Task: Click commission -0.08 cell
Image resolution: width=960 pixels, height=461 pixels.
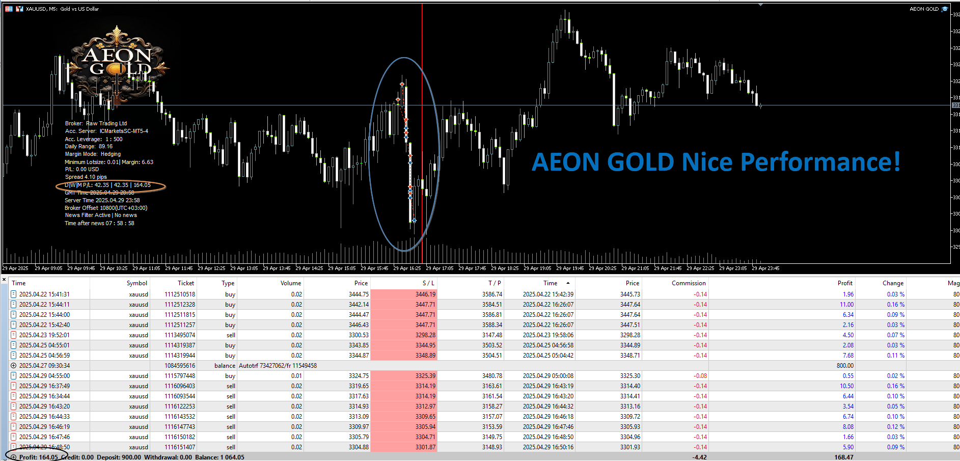Action: pyautogui.click(x=700, y=376)
